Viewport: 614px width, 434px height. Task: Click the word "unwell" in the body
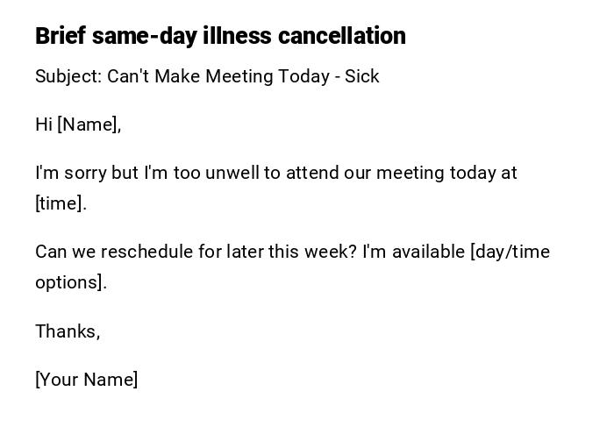coord(232,173)
